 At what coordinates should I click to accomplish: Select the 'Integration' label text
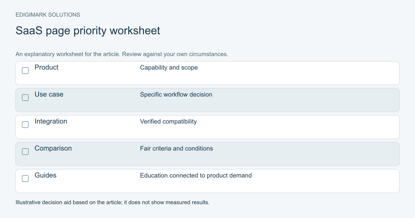[x=51, y=121]
